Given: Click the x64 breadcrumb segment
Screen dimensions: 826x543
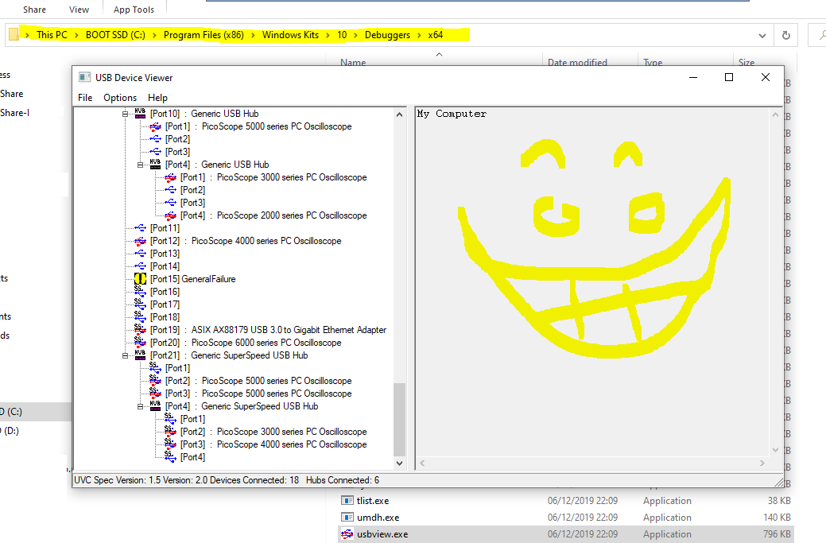Looking at the screenshot, I should (435, 35).
